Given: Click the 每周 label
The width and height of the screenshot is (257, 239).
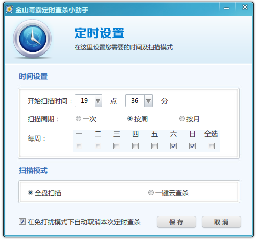Looking at the screenshot, I should pyautogui.click(x=36, y=139).
